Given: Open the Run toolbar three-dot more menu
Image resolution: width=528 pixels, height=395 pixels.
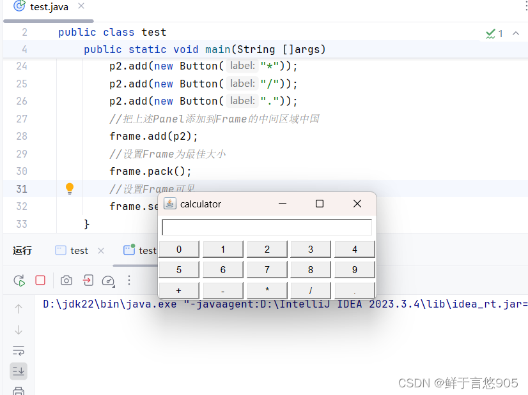Looking at the screenshot, I should pyautogui.click(x=129, y=280).
